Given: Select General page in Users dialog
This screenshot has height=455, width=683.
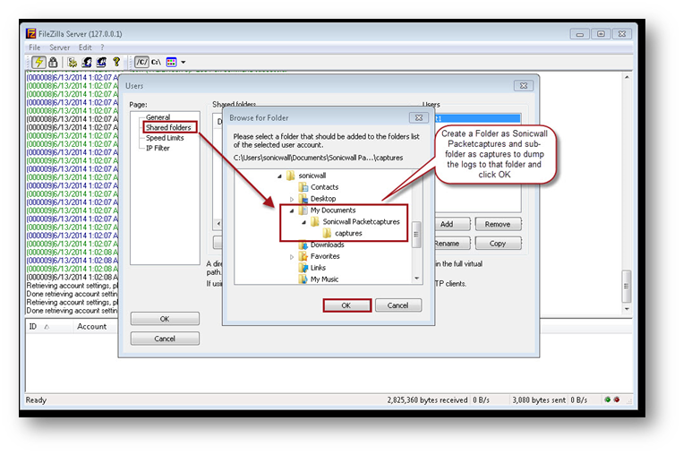Looking at the screenshot, I should (158, 117).
